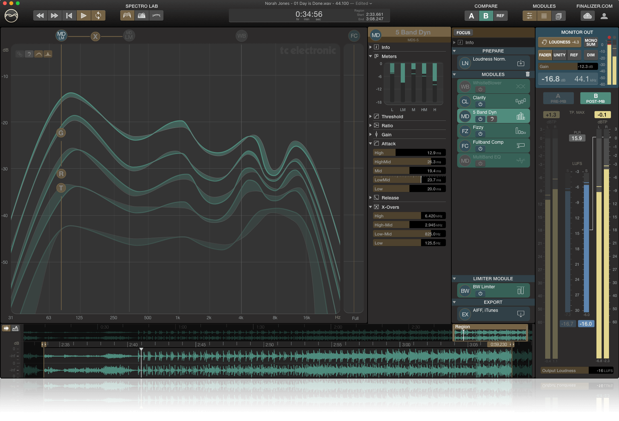
Task: Click the G handle on graph
Action: 61,133
